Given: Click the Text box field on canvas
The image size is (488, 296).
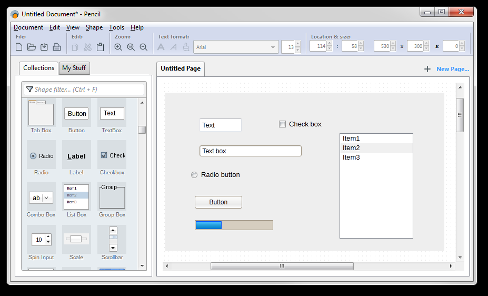Looking at the screenshot, I should [x=251, y=151].
